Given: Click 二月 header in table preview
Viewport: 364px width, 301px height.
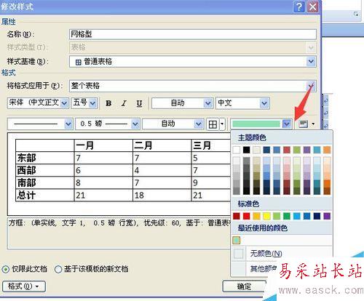Looking at the screenshot, I should coord(143,145).
